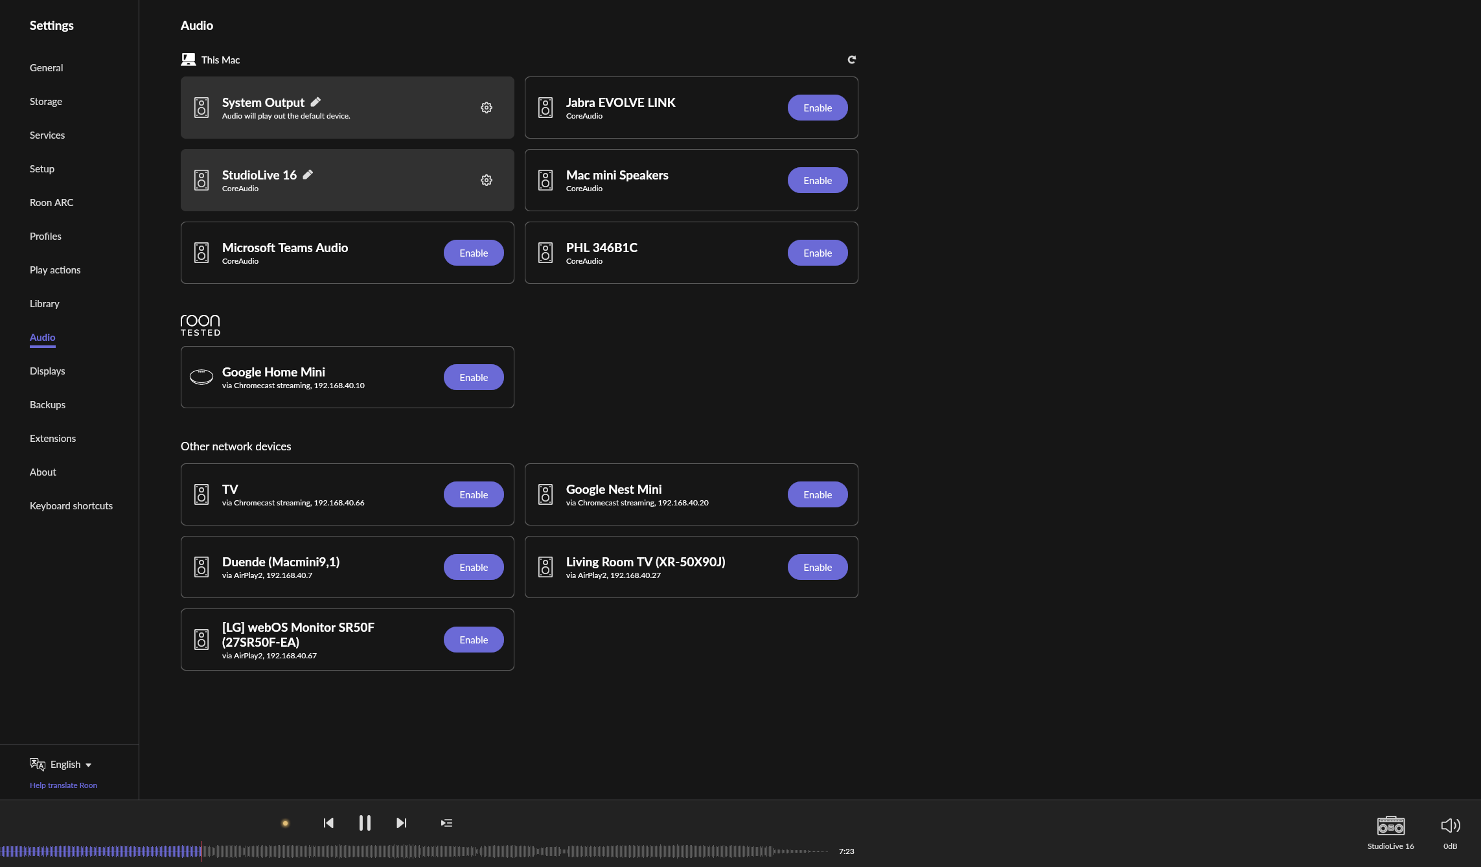Click the 0dB volume level label
This screenshot has height=867, width=1481.
point(1451,846)
